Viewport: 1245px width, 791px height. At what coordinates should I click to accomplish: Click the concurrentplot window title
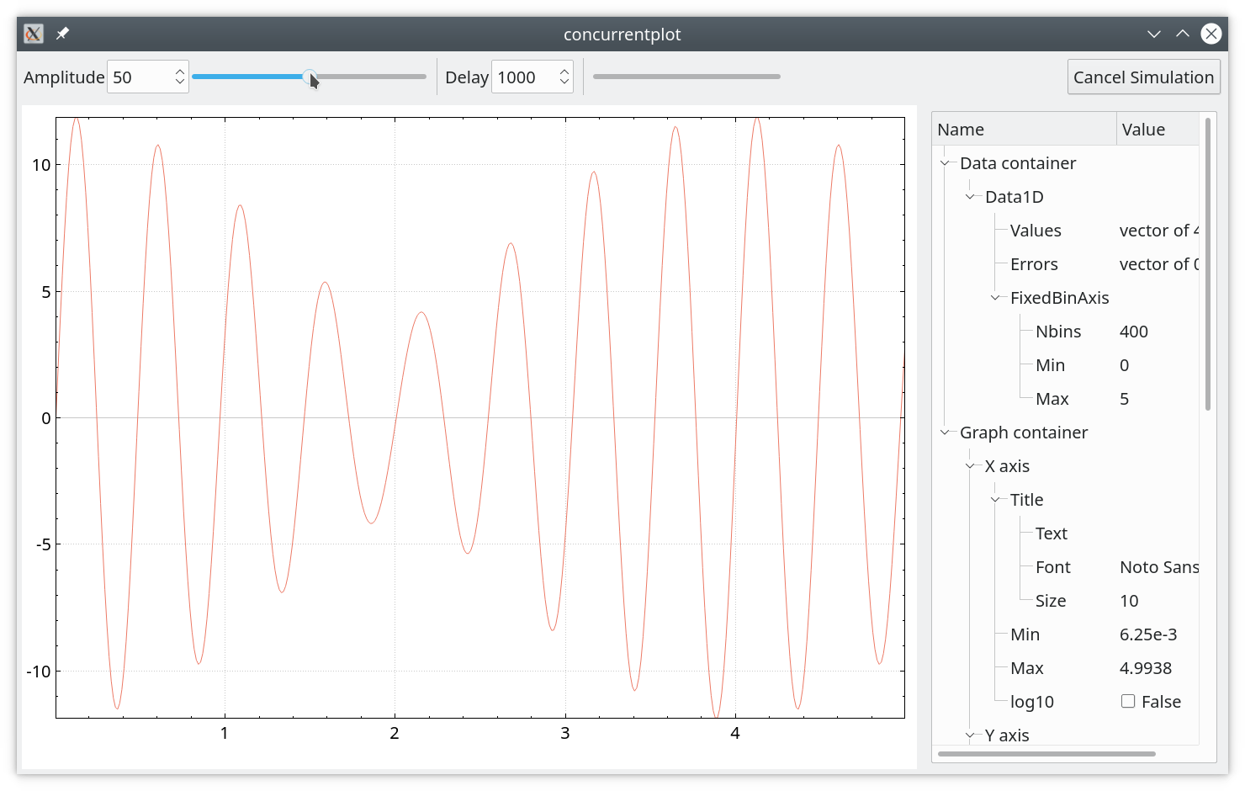point(622,34)
